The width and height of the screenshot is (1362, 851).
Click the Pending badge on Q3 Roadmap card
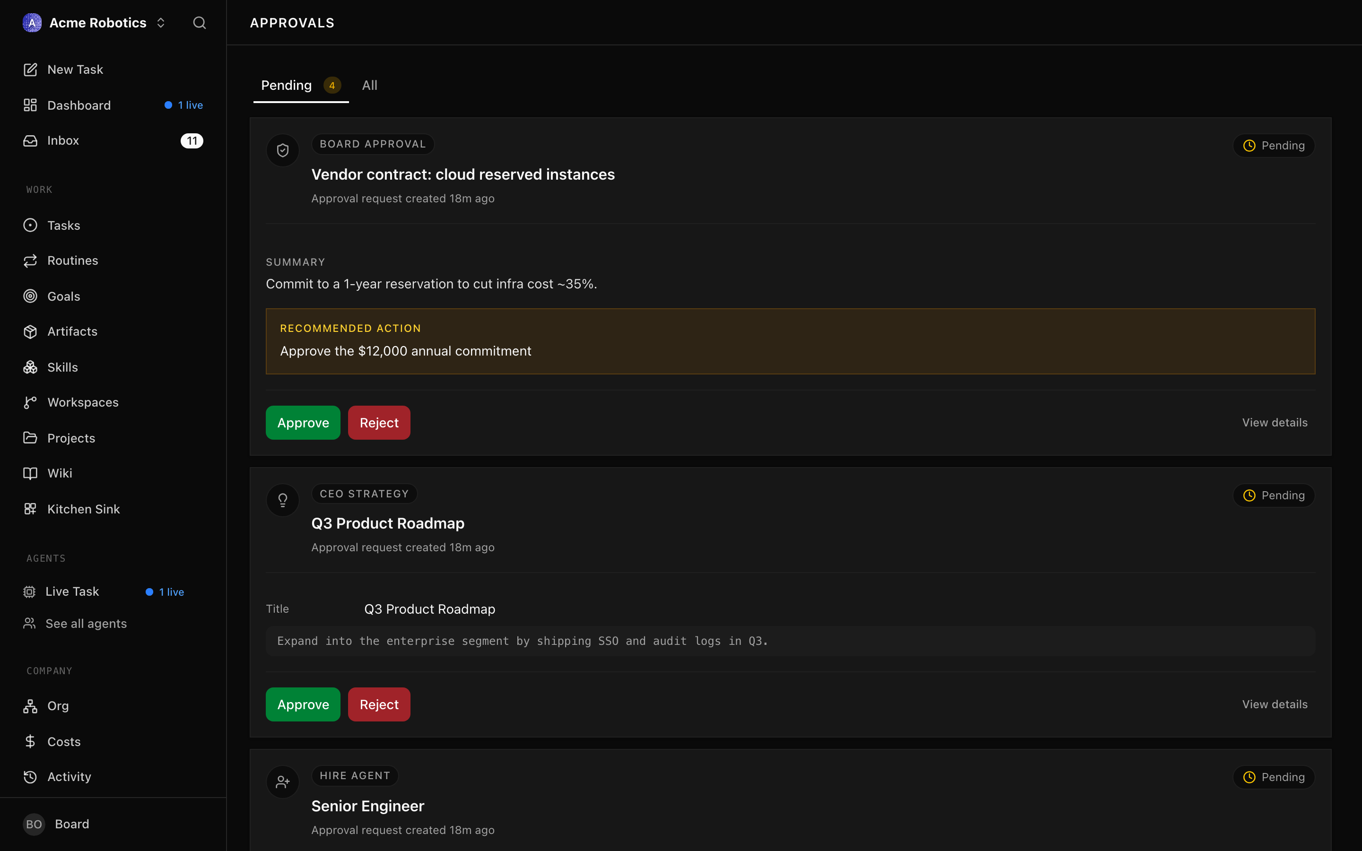[1274, 495]
